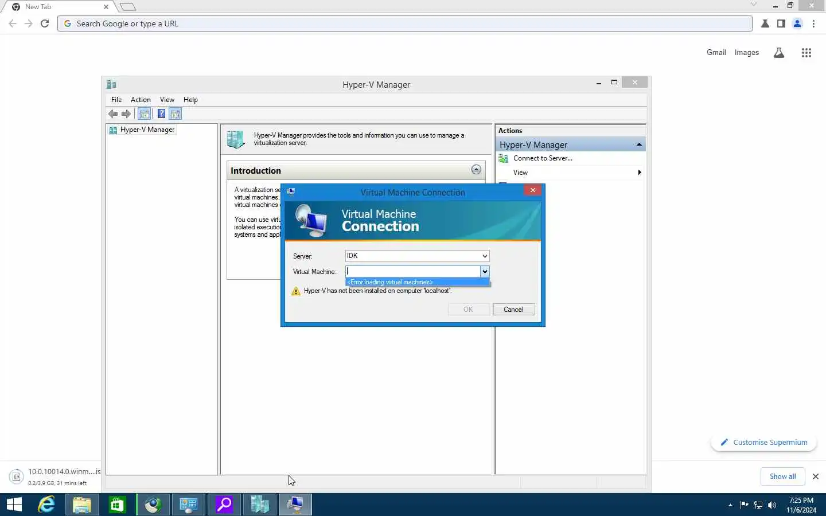Toggle Show/Hide Console Tree toolbar icon
The image size is (826, 516).
[x=145, y=114]
